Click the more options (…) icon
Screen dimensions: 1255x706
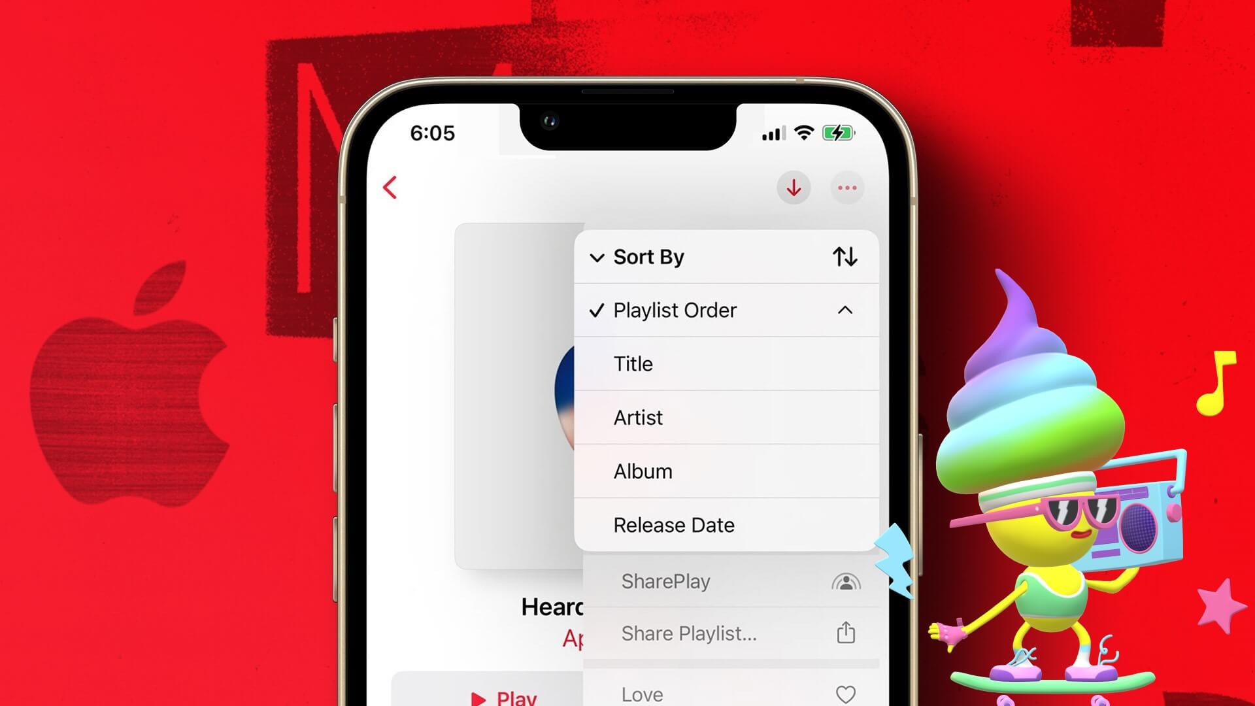pyautogui.click(x=846, y=189)
